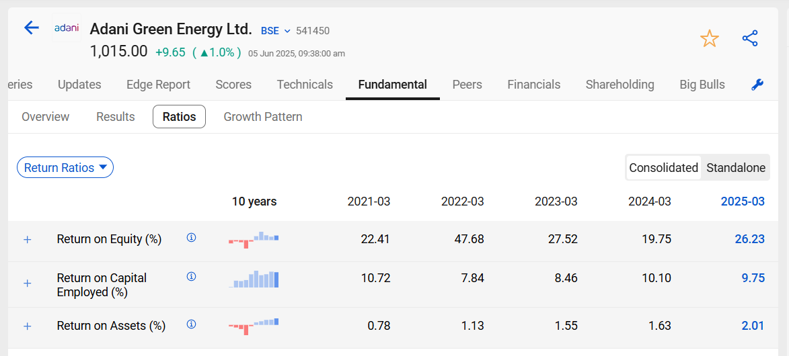Open the Edge Report tab
Image resolution: width=789 pixels, height=356 pixels.
click(x=159, y=85)
